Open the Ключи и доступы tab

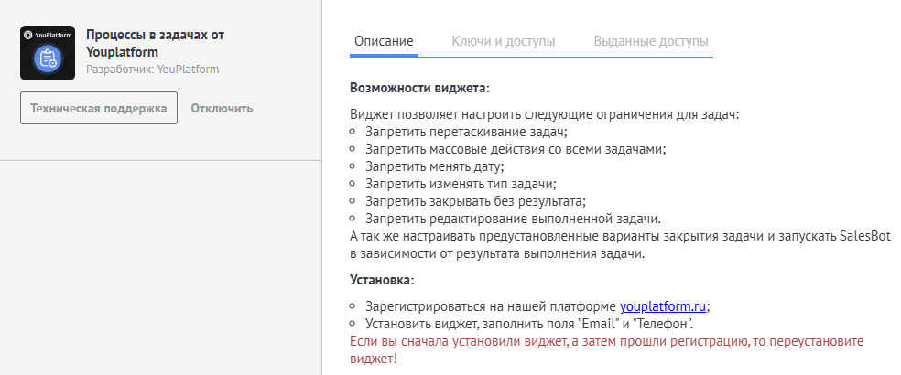point(504,41)
